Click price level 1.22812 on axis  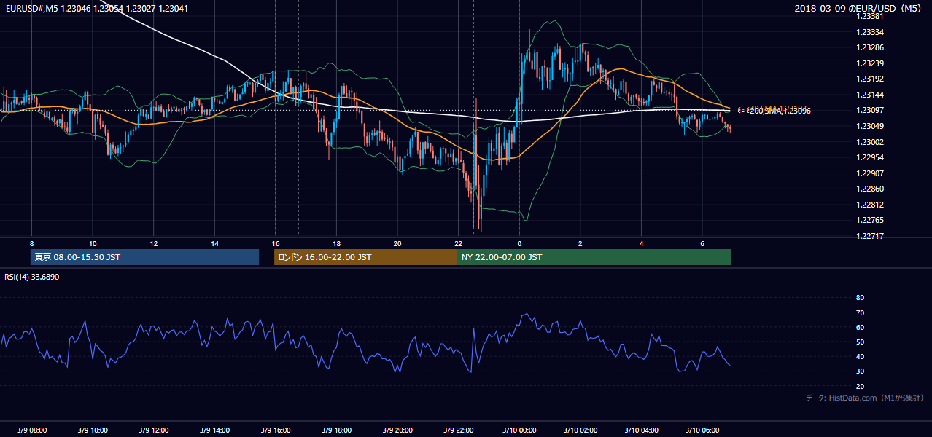[870, 205]
